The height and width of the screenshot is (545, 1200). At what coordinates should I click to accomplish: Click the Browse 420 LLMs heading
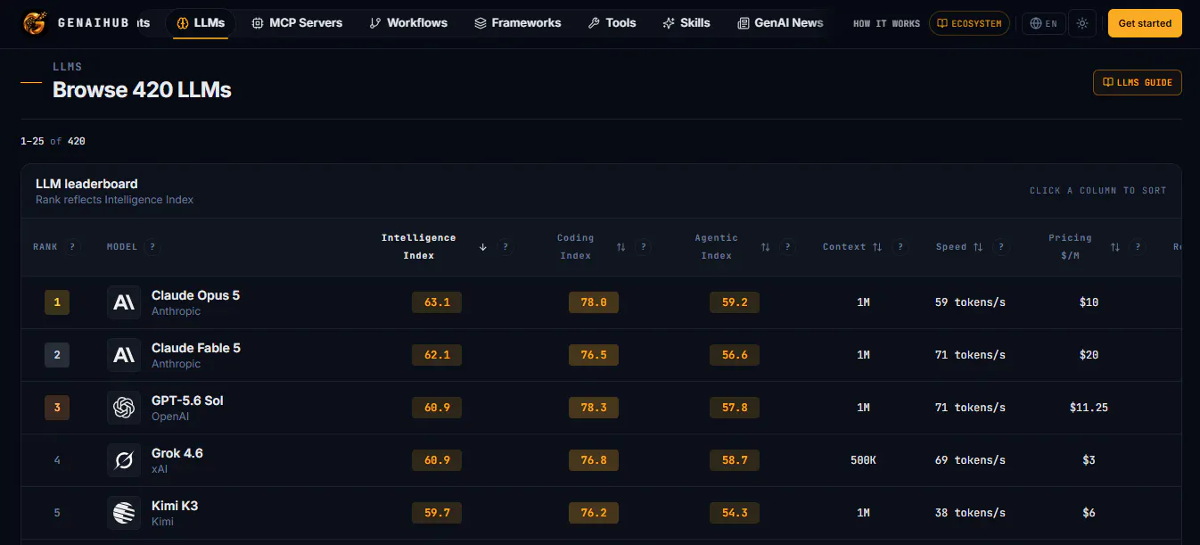[x=142, y=90]
